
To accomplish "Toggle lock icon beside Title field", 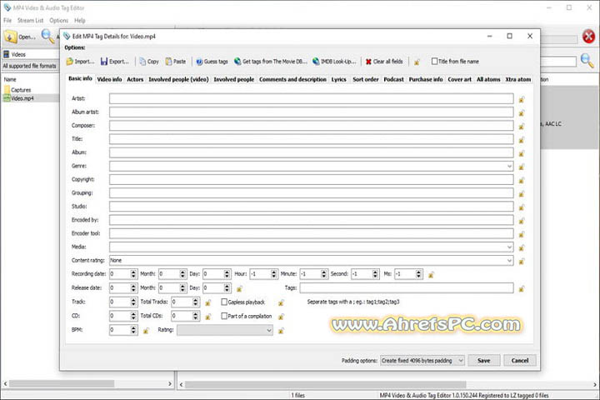I will tap(521, 139).
